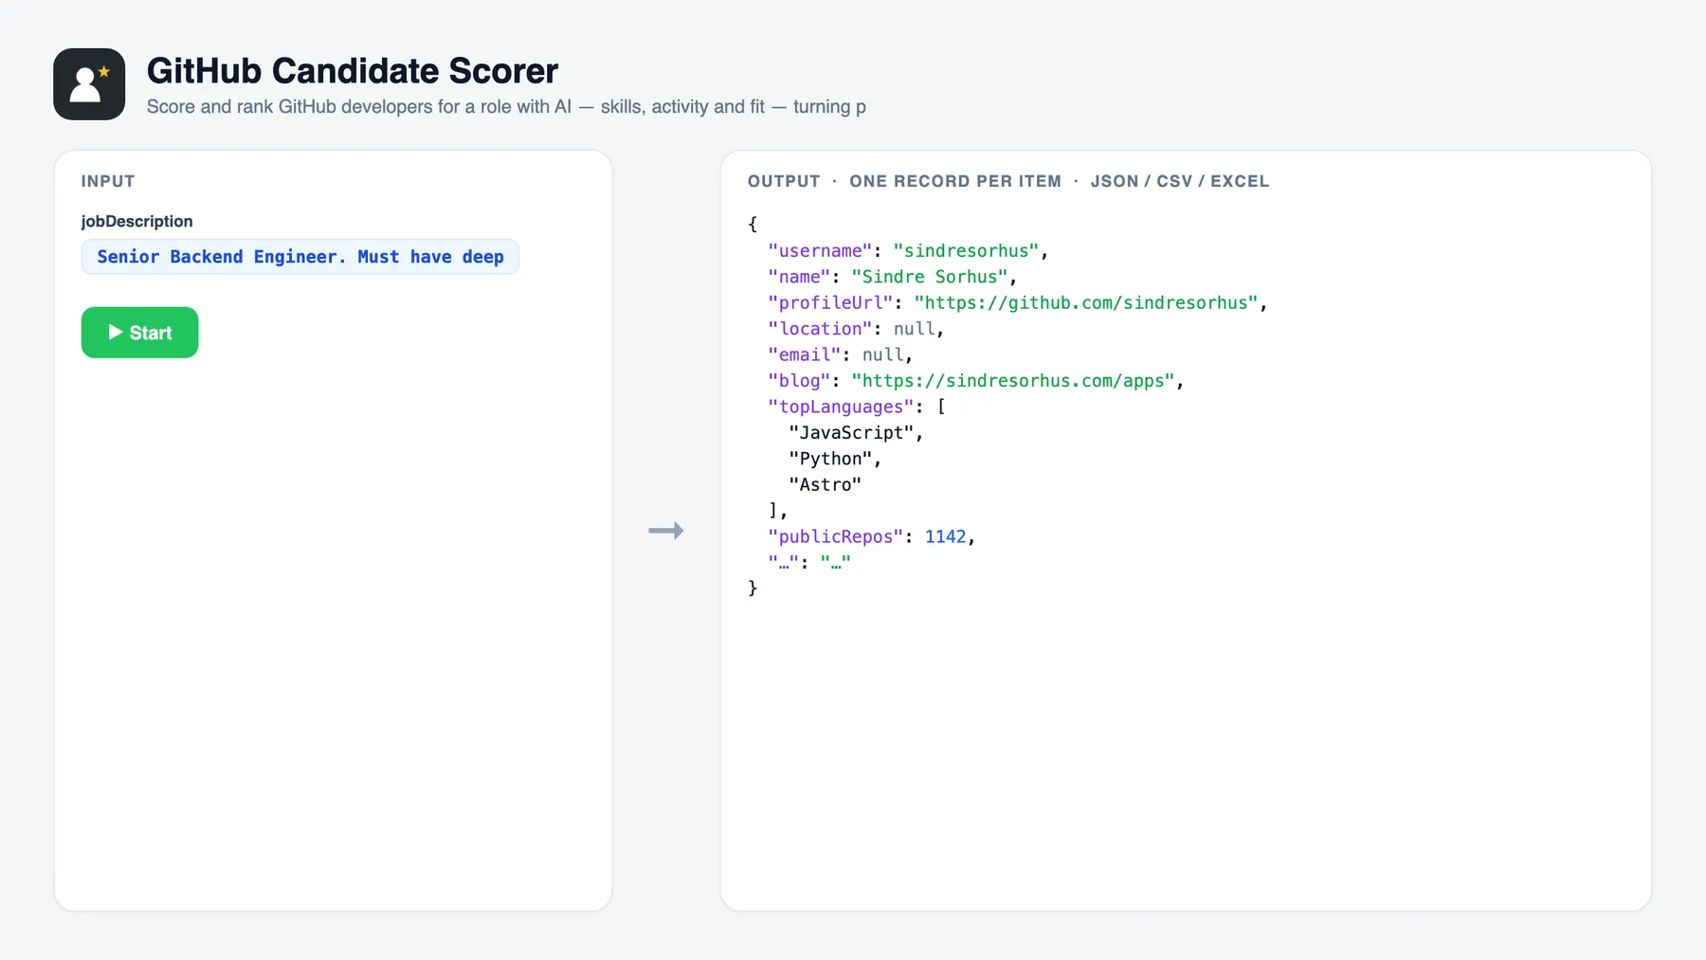Click the sindresorhus.com/apps blog URL
Viewport: 1706px width, 960px height.
(1013, 381)
